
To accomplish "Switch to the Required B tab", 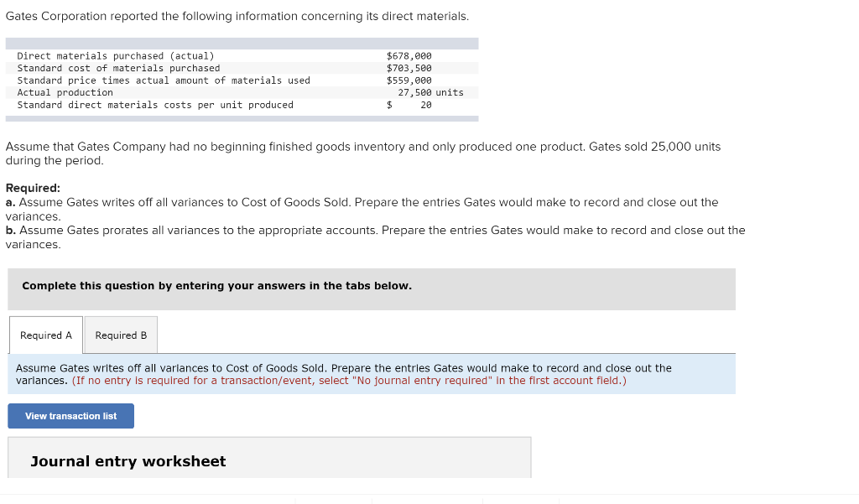I will (120, 335).
